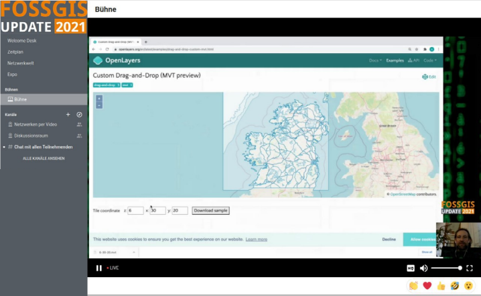The height and width of the screenshot is (296, 481).
Task: Send a laughing emoji reaction
Action: [455, 286]
